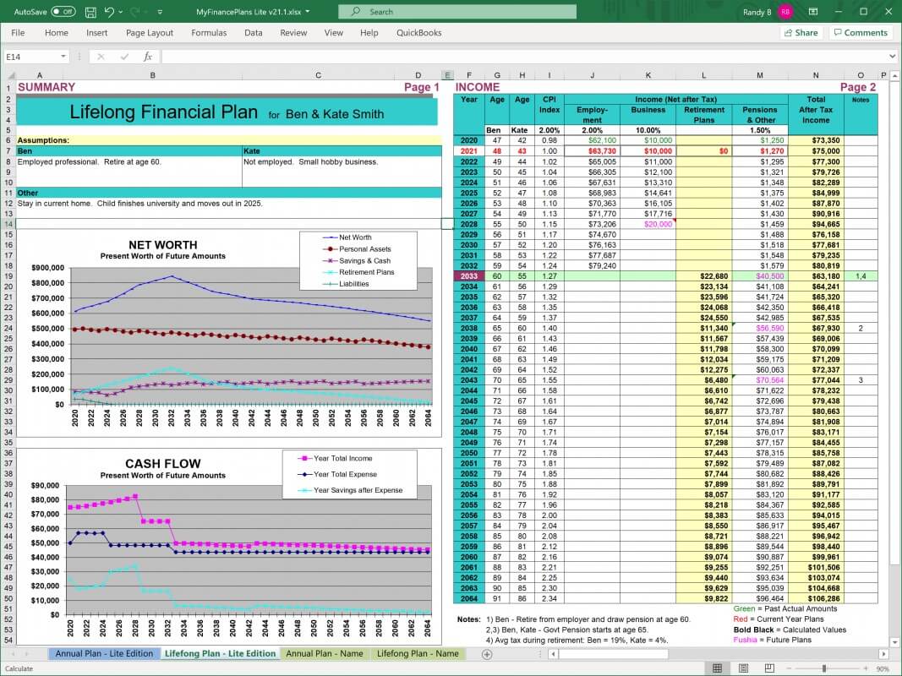Screen dimensions: 902x676
Task: Click inside the Search box
Action: 456,12
